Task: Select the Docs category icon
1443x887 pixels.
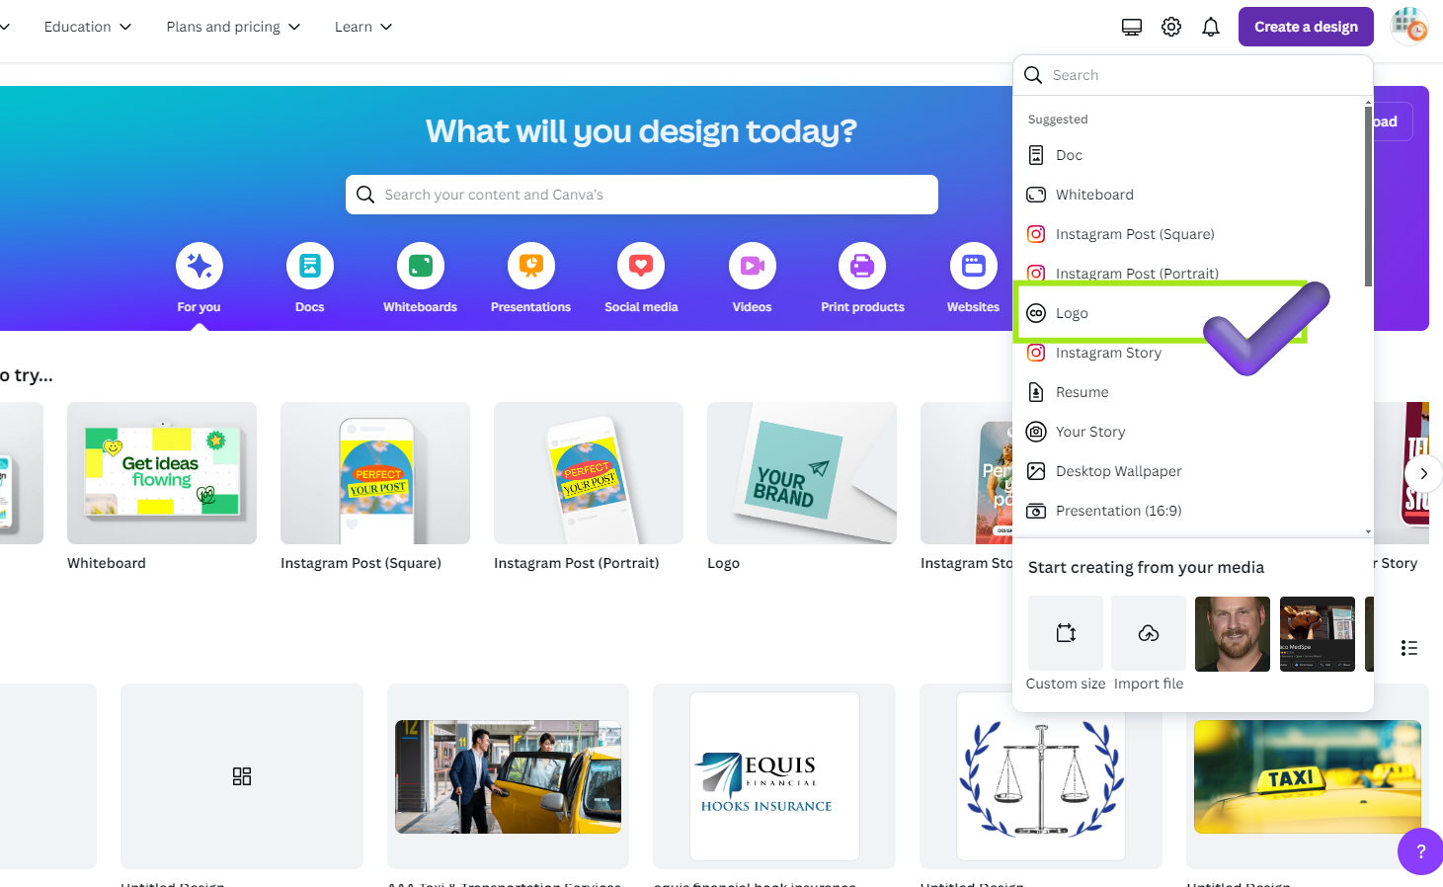Action: [310, 266]
